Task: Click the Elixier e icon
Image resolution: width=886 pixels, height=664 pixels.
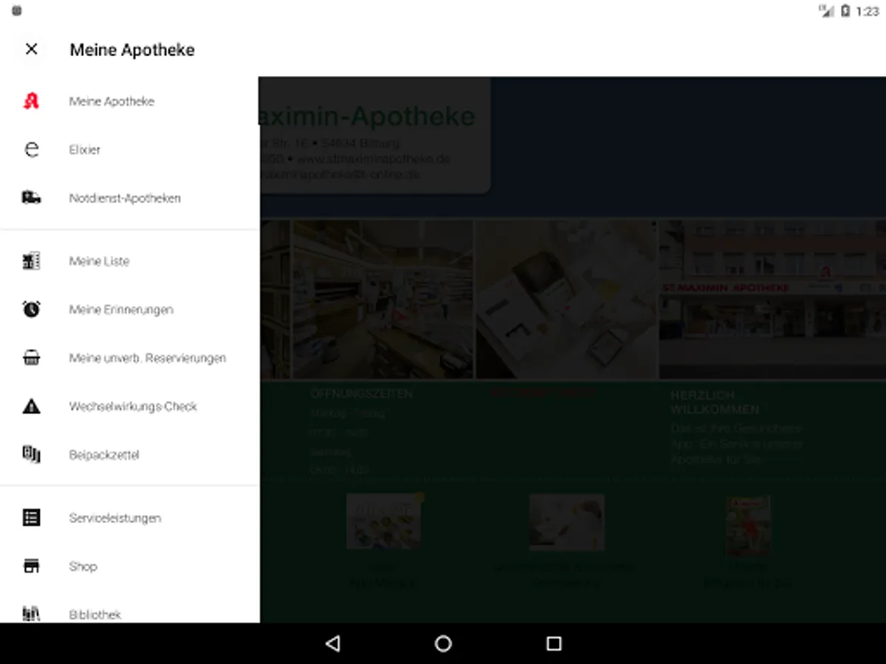Action: [31, 150]
